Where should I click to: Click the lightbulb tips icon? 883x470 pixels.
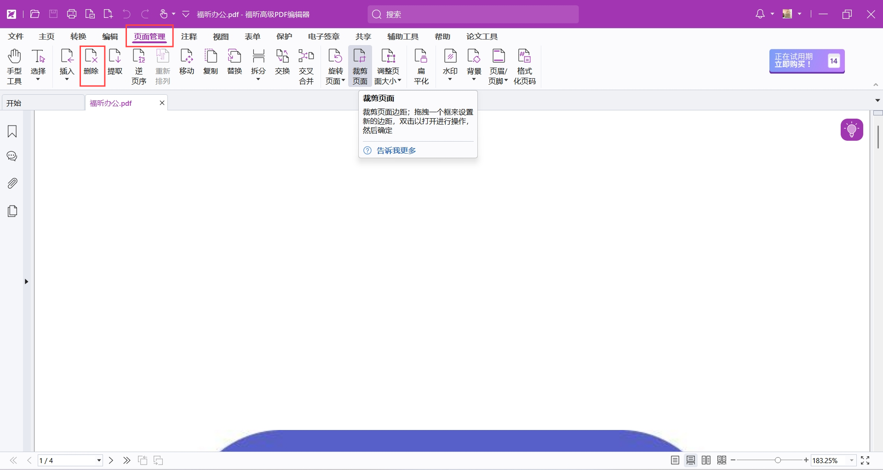[x=852, y=130]
